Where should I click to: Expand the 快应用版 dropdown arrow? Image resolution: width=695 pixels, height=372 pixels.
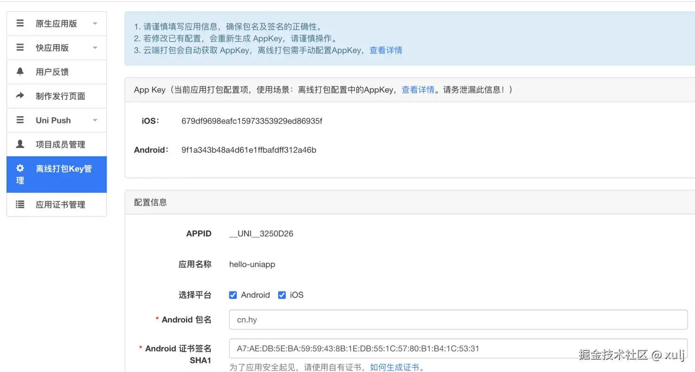click(x=95, y=48)
